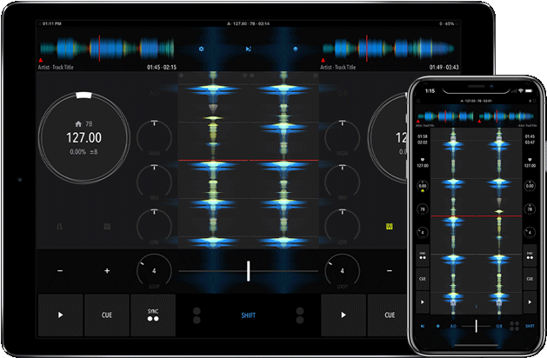Image resolution: width=547 pixels, height=358 pixels.
Task: Tap the plus pitch-bend button on the iPad left deck
Action: pyautogui.click(x=107, y=271)
